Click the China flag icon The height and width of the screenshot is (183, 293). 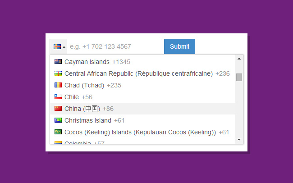pos(58,109)
